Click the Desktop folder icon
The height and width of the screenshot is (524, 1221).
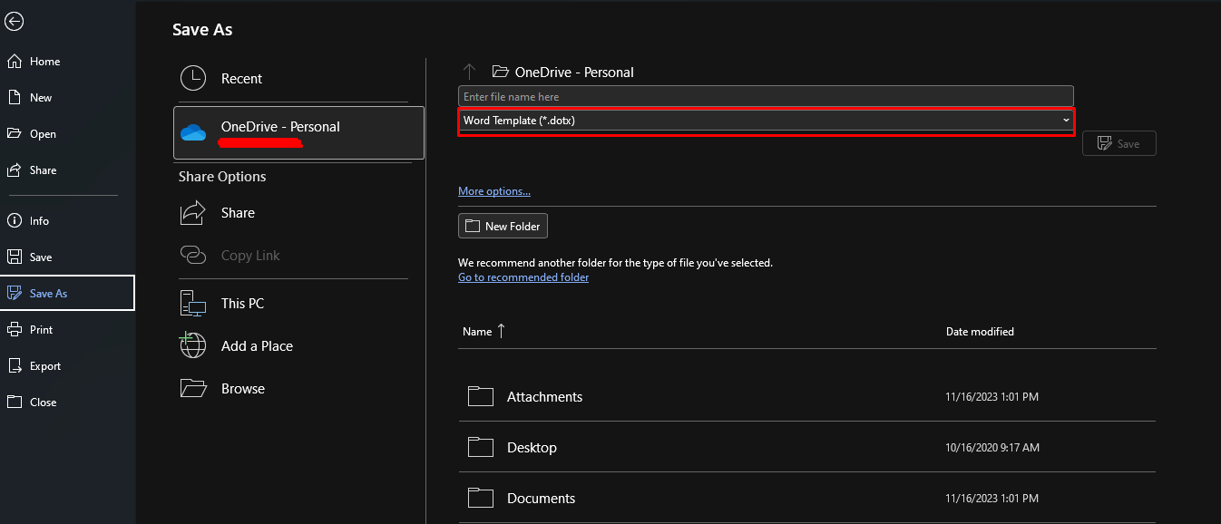click(x=481, y=447)
